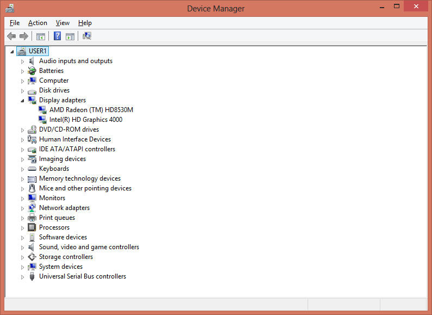
Task: Select Intel(R) HD Graphics 4000 device
Action: [x=85, y=120]
